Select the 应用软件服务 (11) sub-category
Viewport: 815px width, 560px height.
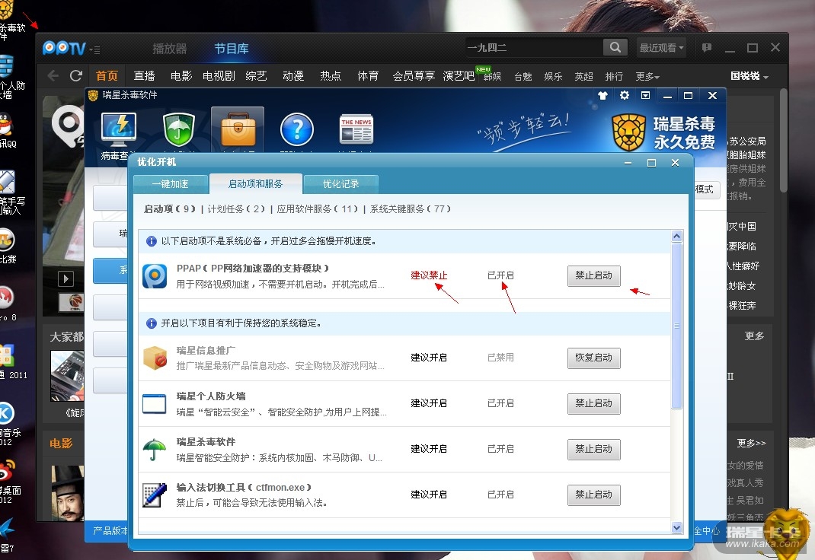tap(317, 208)
